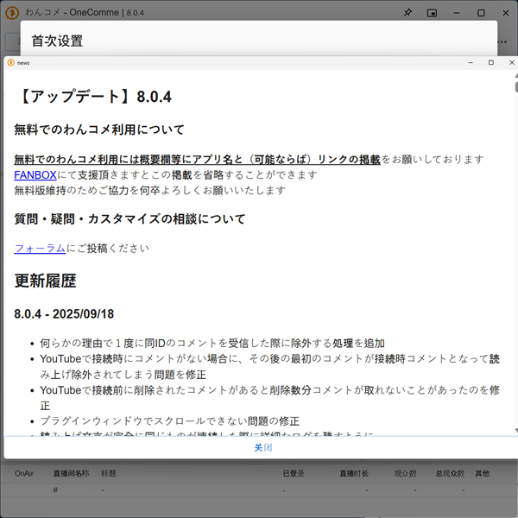Minimize the OneComme main window
This screenshot has height=518, width=518.
[456, 13]
